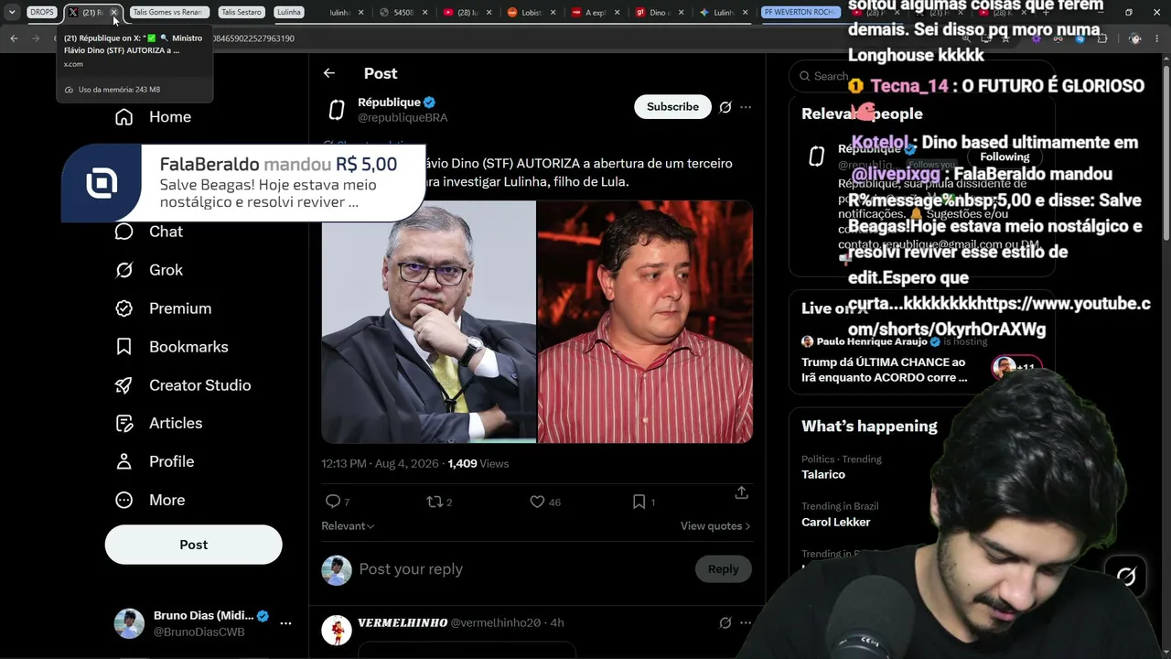
Task: Click the 12:13 PM · Aug 4, 2026 timestamp
Action: (x=380, y=464)
